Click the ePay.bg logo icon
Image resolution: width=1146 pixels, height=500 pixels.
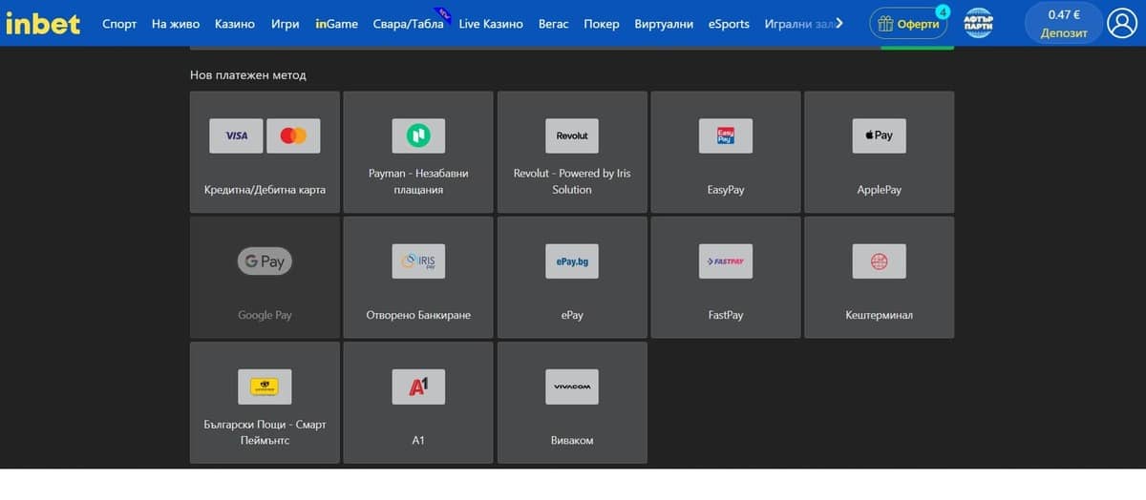[572, 260]
